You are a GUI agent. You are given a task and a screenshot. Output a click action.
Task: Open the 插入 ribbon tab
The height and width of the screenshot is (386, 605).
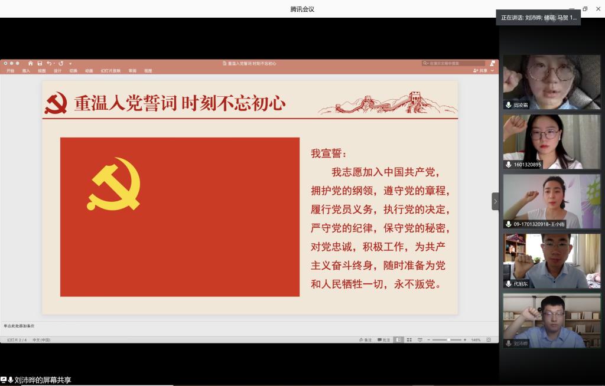coord(26,71)
